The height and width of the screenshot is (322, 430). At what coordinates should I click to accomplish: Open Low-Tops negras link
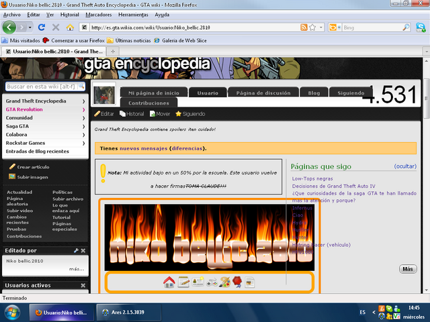tap(312, 178)
